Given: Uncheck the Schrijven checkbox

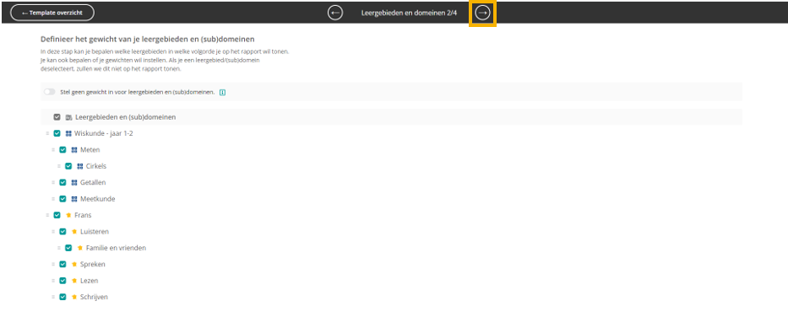Looking at the screenshot, I should pos(62,297).
